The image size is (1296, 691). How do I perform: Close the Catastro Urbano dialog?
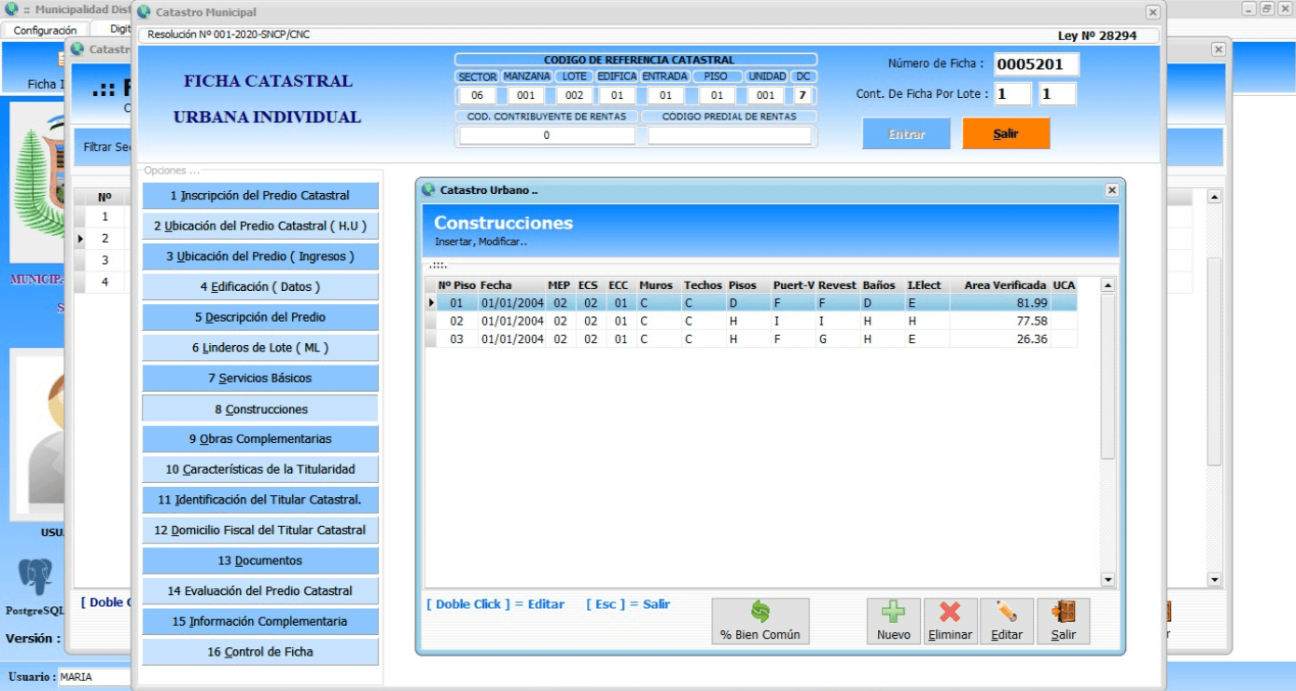click(1111, 190)
